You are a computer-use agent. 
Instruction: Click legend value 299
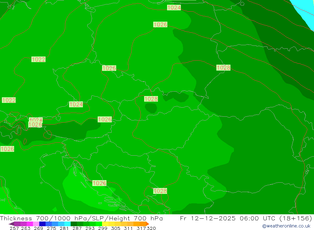(x=103, y=228)
